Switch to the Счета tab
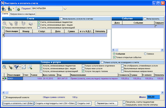166x108 pixels. click(x=5, y=14)
